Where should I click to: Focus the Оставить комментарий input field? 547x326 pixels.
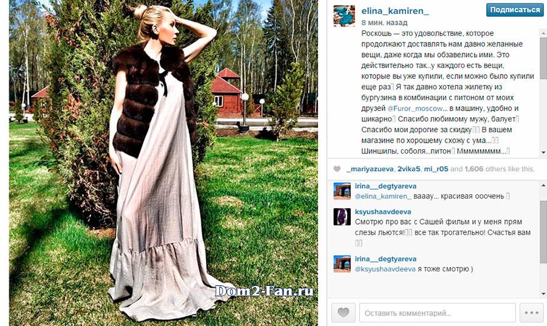point(438,313)
